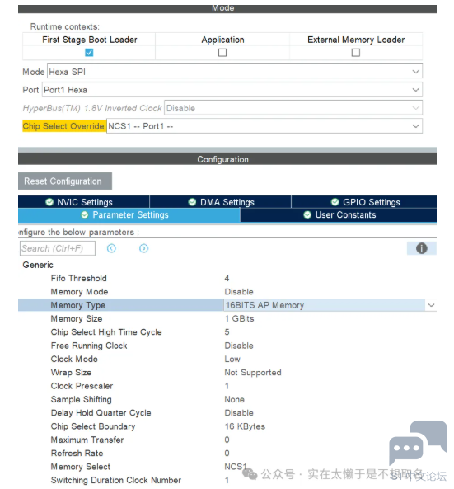Enable the Application runtime context checkbox
Image resolution: width=454 pixels, height=489 pixels.
[x=222, y=53]
